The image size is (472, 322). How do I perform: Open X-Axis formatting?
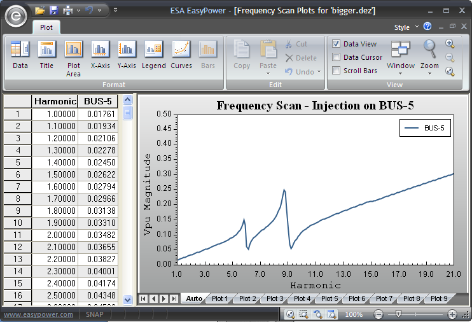tap(100, 55)
